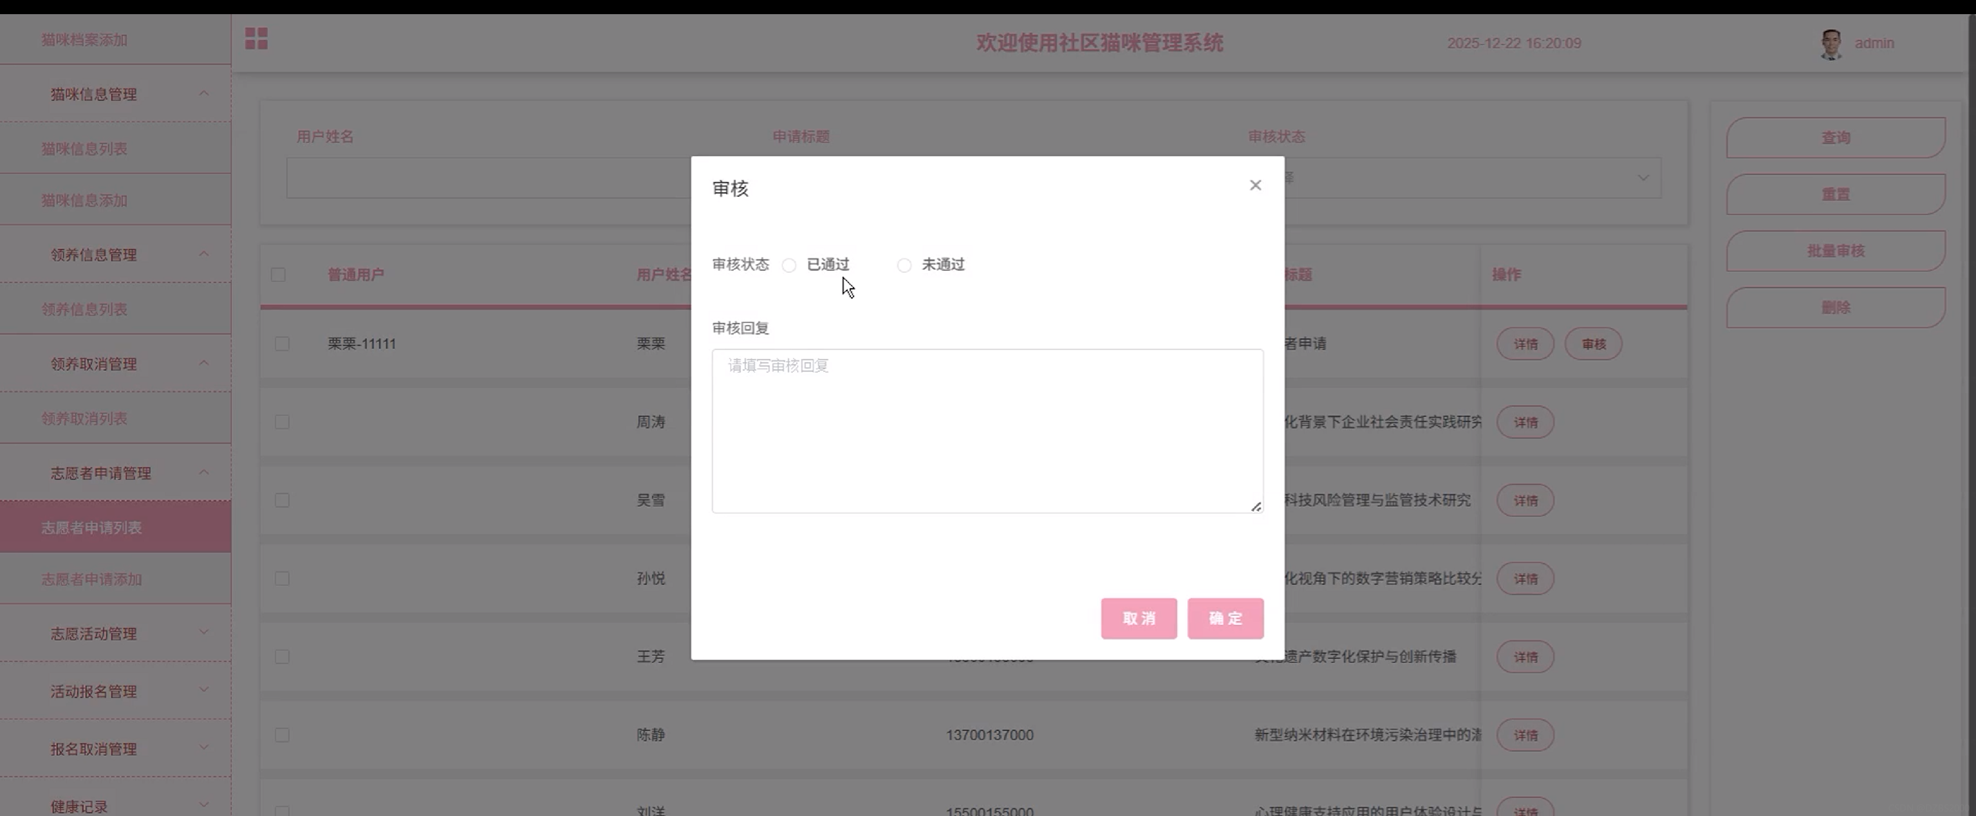The image size is (1976, 816).
Task: Click the phone number 13700137000
Action: 989,735
